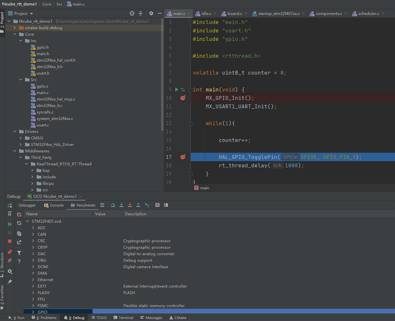Viewport: 395px width, 321px height.
Task: Click the peripherals copy icon
Action: 19,233
